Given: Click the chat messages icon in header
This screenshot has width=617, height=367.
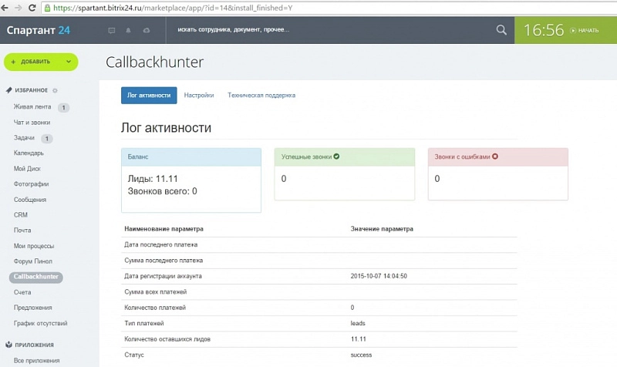Looking at the screenshot, I should [111, 31].
